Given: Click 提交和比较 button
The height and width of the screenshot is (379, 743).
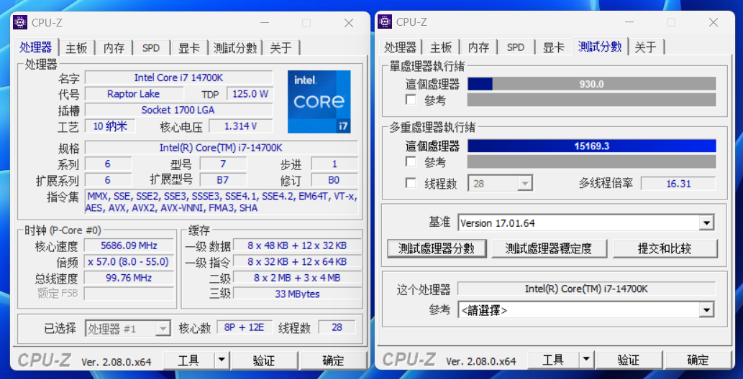Looking at the screenshot, I should click(x=665, y=248).
